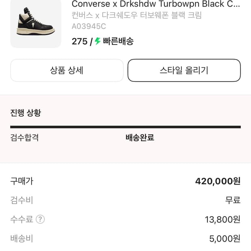Select the 검수합격 progress step
Viewport: 251px width, 251px height.
pyautogui.click(x=24, y=137)
